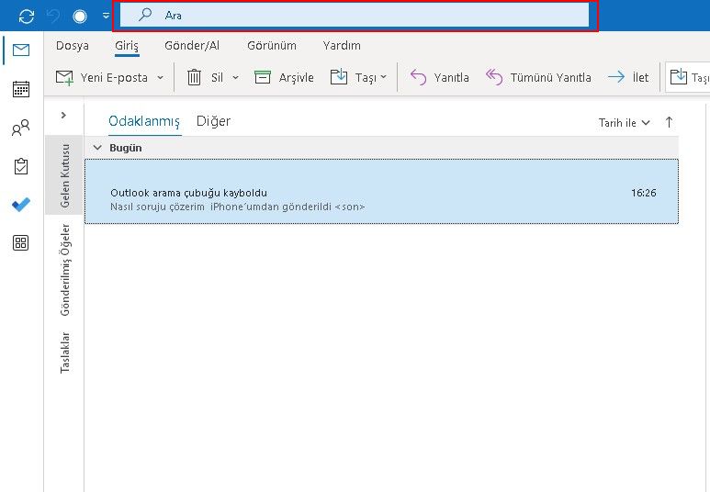This screenshot has height=492, width=710.
Task: Collapse the Bugün group header
Action: 97,148
